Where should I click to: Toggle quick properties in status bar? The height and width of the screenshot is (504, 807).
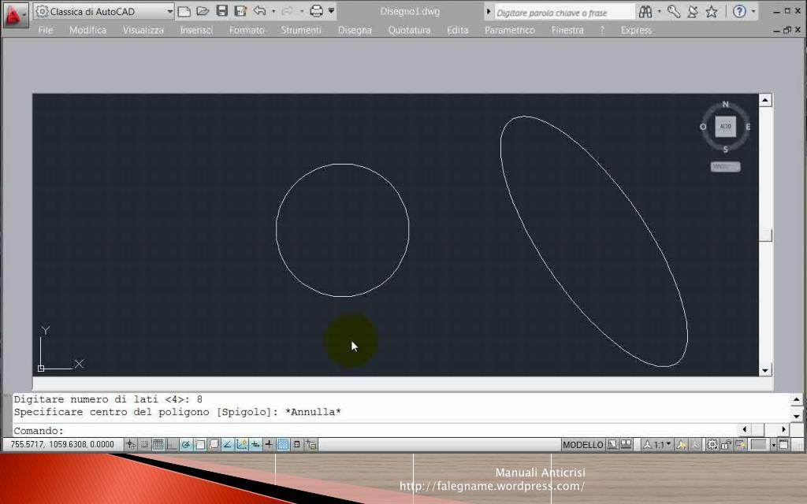[x=297, y=445]
